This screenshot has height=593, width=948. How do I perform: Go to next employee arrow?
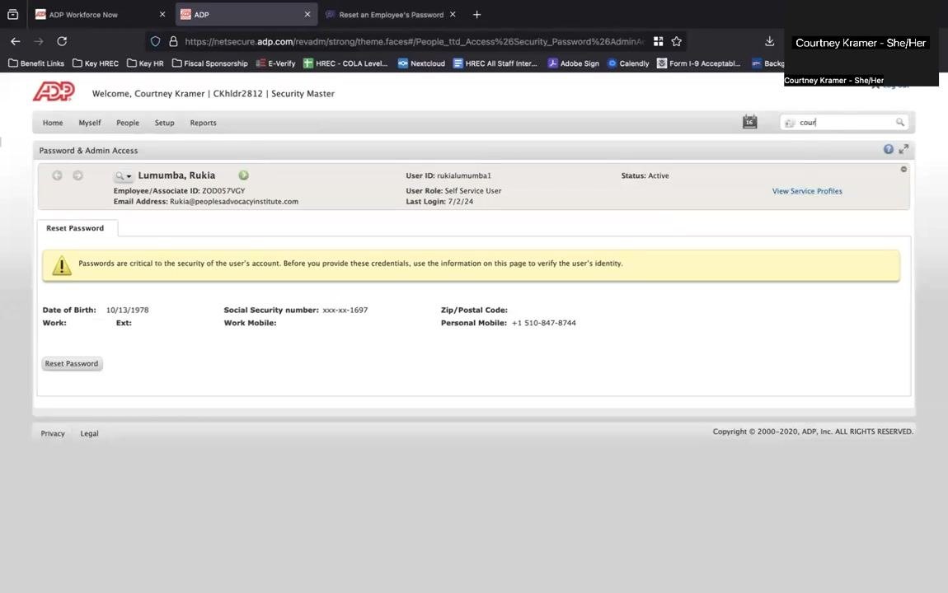pos(78,175)
